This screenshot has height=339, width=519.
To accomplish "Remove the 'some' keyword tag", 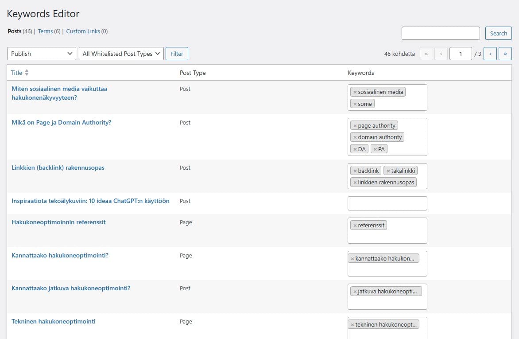I will point(355,104).
